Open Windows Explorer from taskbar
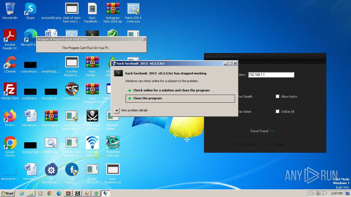This screenshot has width=351, height=197. coord(31,193)
